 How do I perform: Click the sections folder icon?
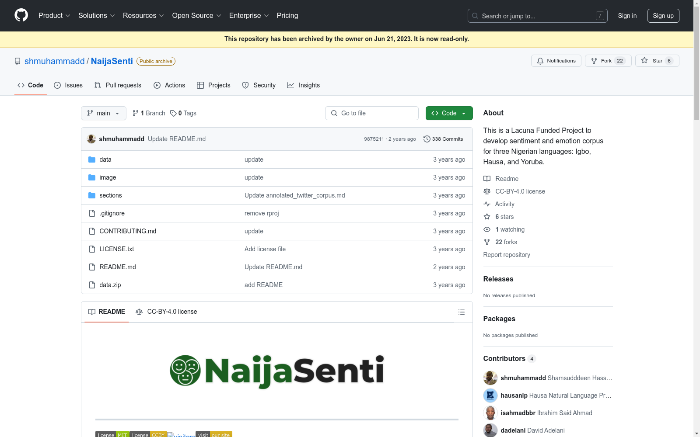tap(92, 195)
